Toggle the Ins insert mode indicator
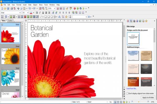Image resolution: width=157 pixels, height=104 pixels. (x=111, y=102)
